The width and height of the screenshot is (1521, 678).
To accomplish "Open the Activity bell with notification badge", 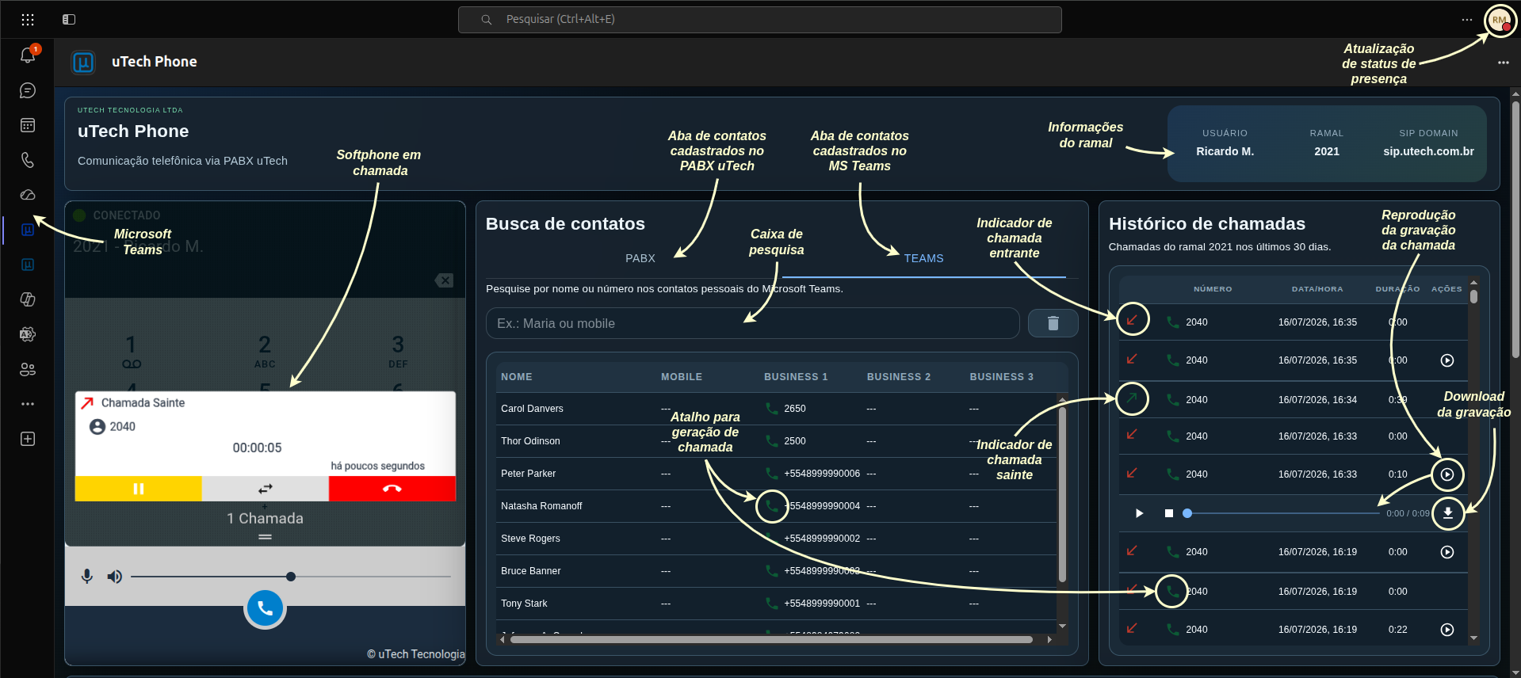I will tap(28, 55).
